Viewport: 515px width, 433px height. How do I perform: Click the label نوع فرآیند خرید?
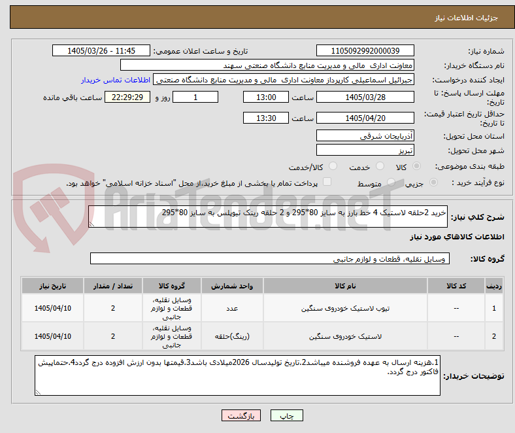click(x=478, y=182)
